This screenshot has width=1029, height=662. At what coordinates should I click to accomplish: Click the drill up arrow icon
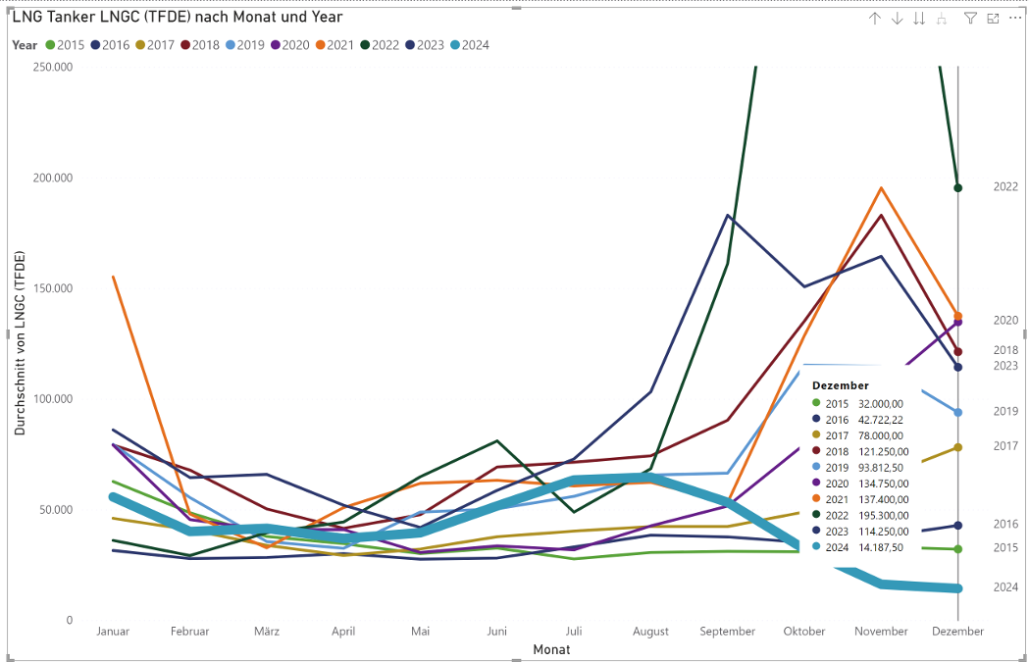pos(875,19)
